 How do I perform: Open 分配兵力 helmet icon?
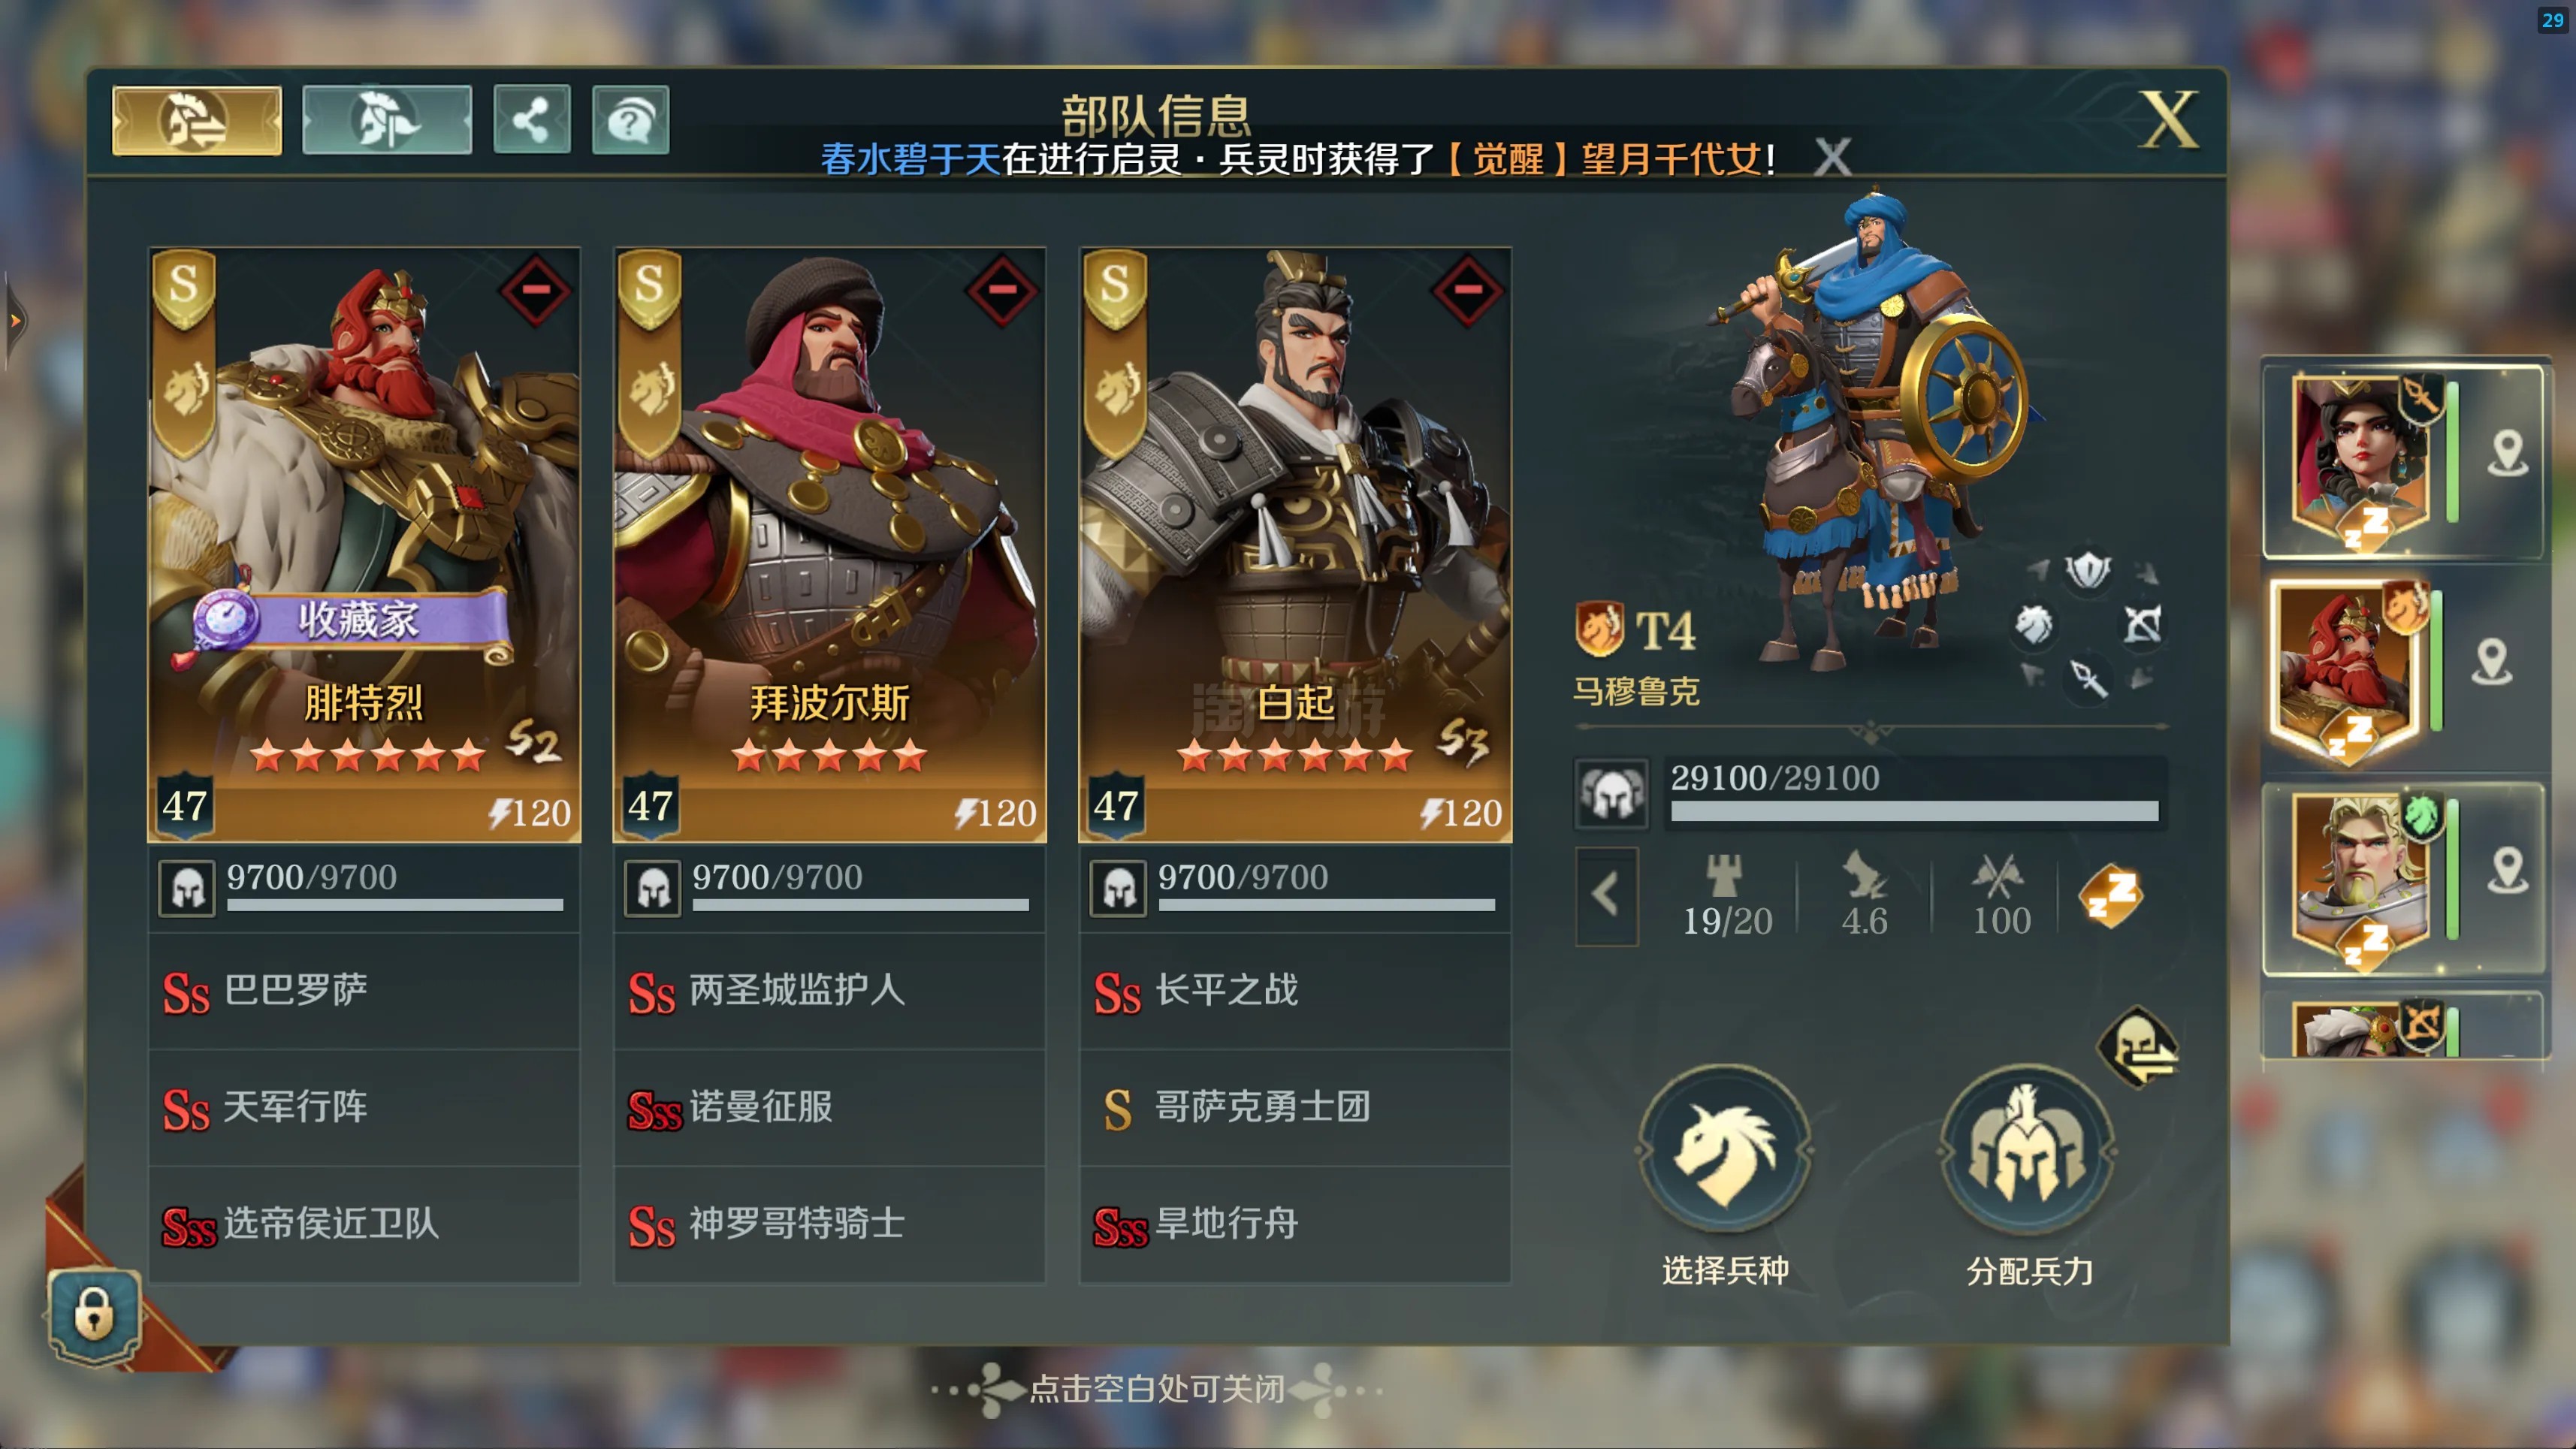[x=2027, y=1149]
